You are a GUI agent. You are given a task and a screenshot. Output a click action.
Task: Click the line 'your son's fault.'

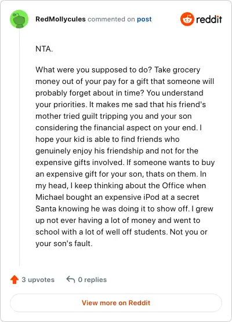pyautogui.click(x=64, y=244)
